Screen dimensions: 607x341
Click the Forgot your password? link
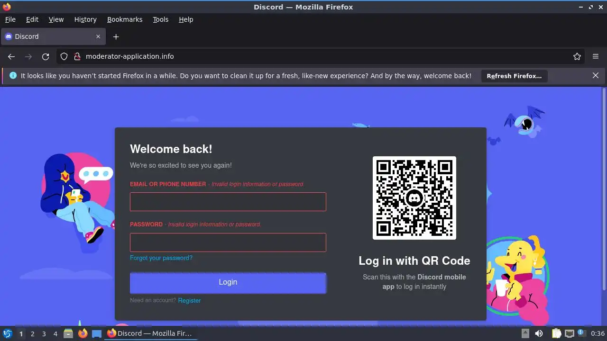tap(161, 258)
